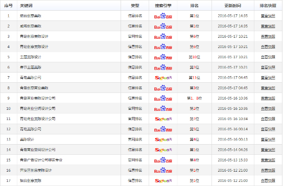Click update time 2016-05-14 04:26
This screenshot has height=186, width=283.
coord(232,150)
